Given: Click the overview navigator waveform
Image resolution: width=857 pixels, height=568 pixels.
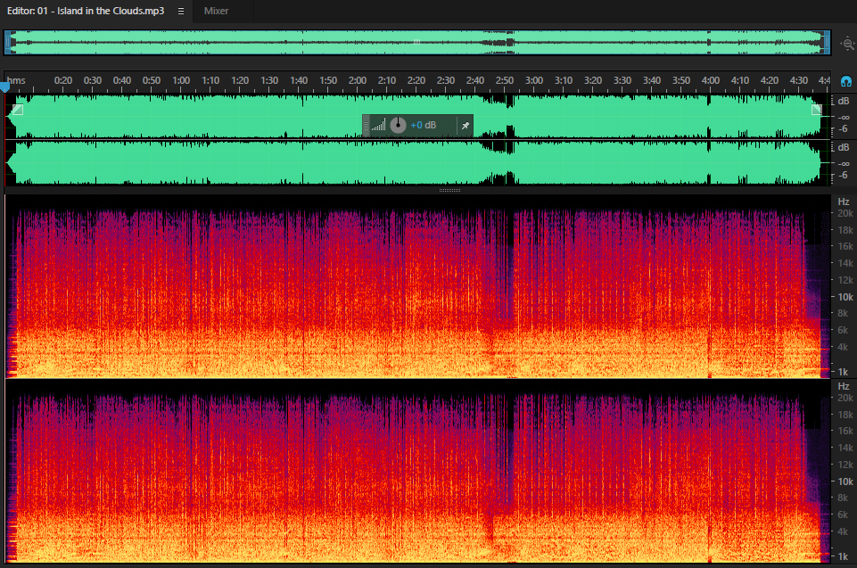Looking at the screenshot, I should tap(417, 42).
